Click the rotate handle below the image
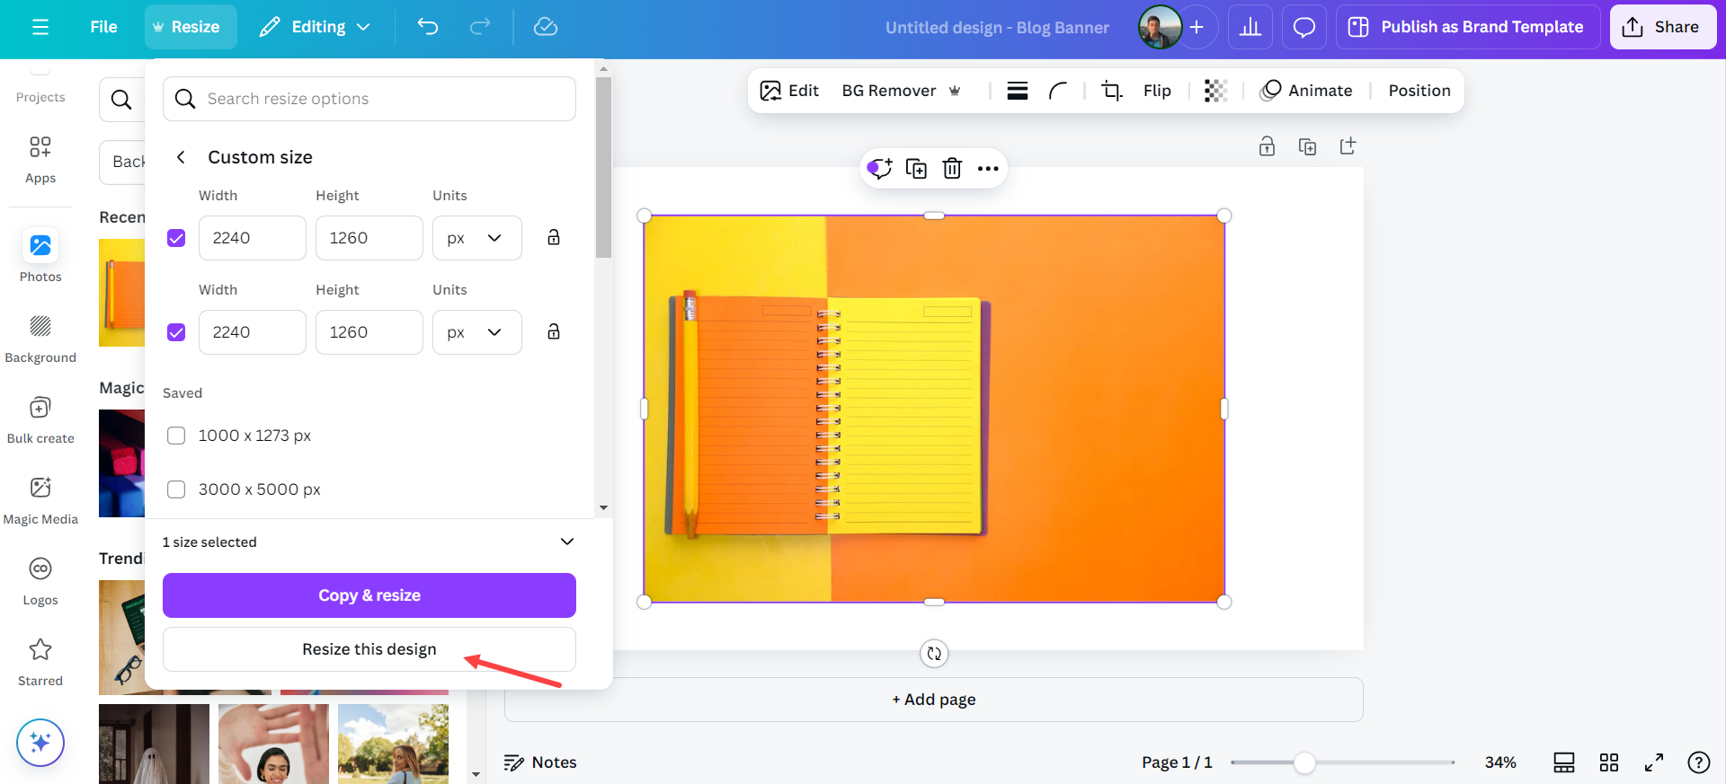This screenshot has height=784, width=1726. tap(934, 654)
